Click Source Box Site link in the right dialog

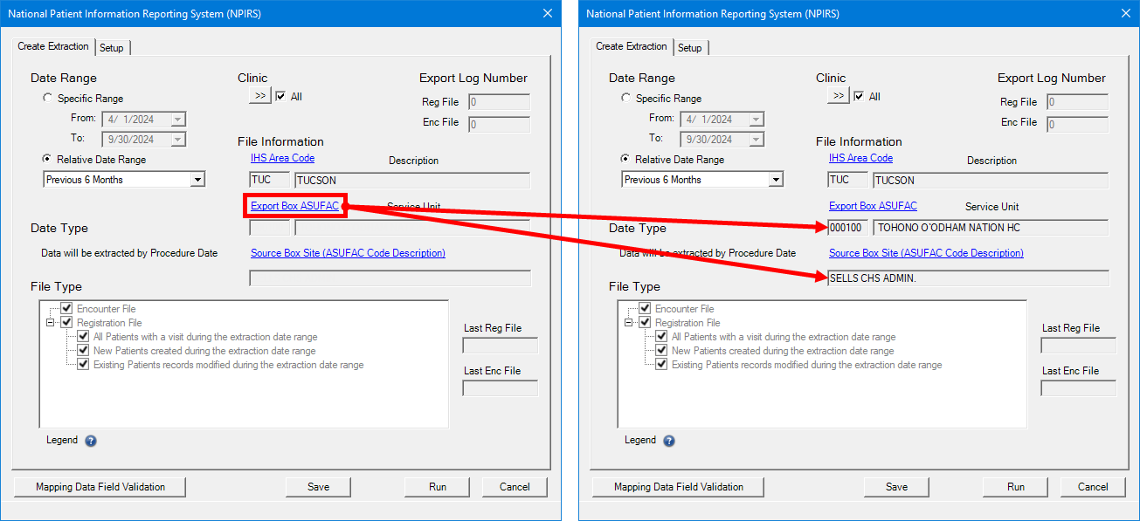click(x=926, y=253)
